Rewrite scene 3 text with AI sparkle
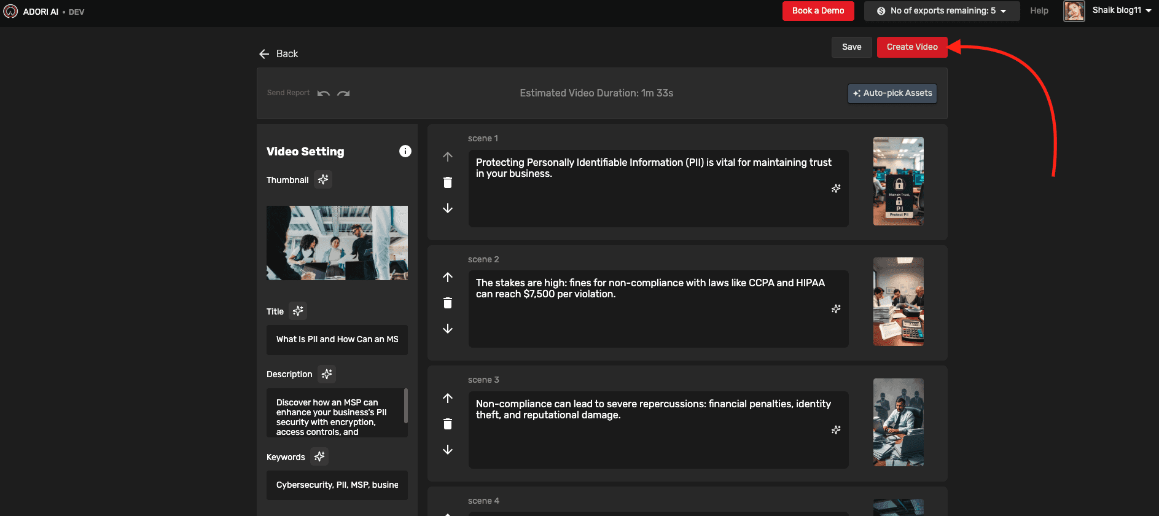 (x=836, y=430)
